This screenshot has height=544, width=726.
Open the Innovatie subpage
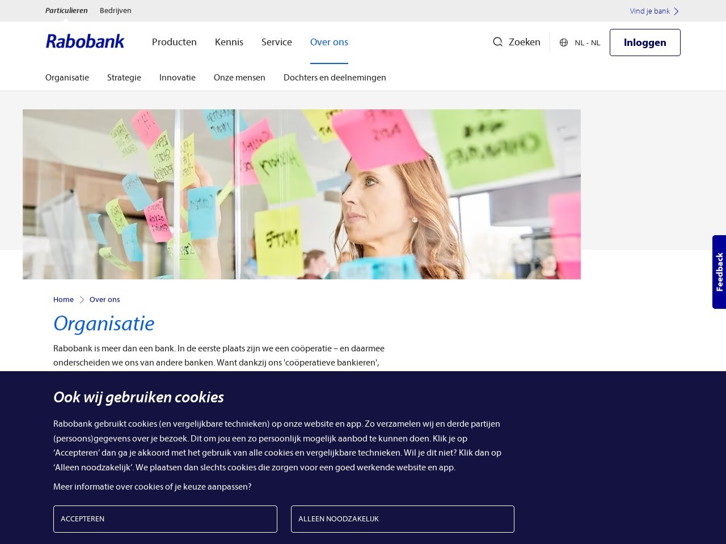[x=178, y=78]
